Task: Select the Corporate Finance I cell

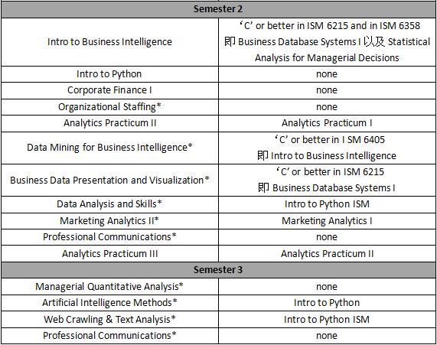Action: tap(109, 90)
